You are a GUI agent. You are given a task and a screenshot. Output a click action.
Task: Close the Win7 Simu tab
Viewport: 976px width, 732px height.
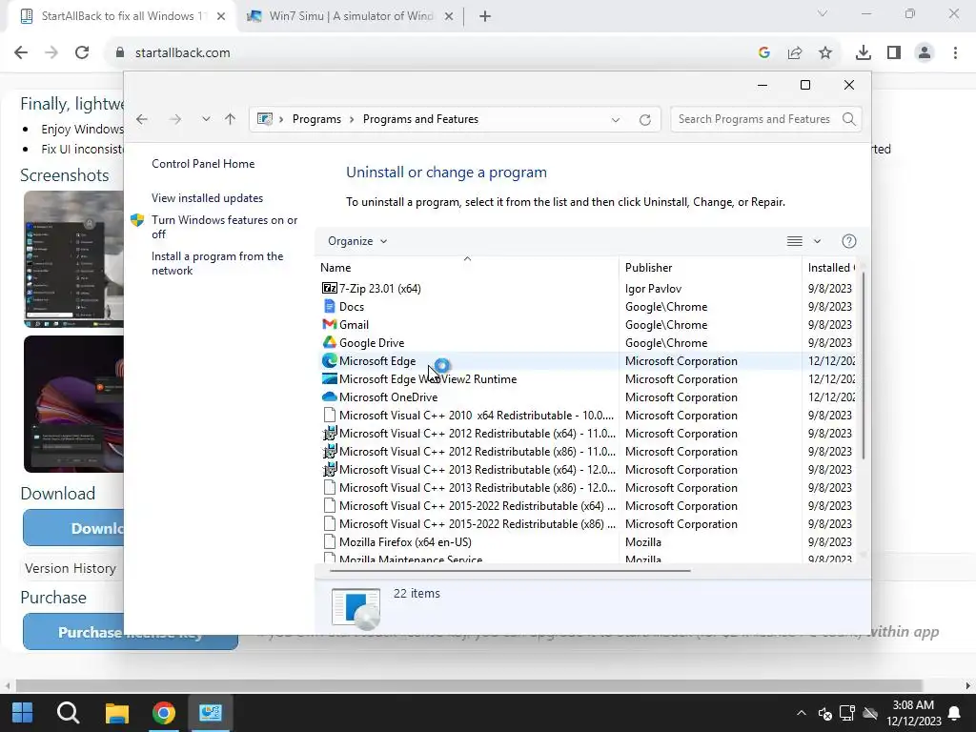448,16
